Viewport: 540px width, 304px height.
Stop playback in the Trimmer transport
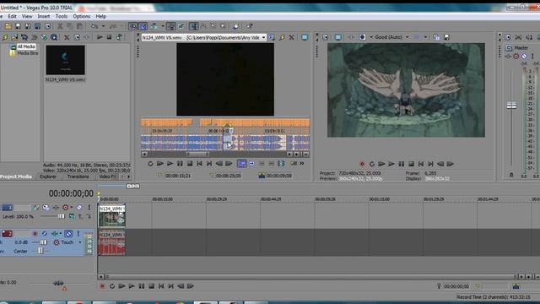point(189,163)
